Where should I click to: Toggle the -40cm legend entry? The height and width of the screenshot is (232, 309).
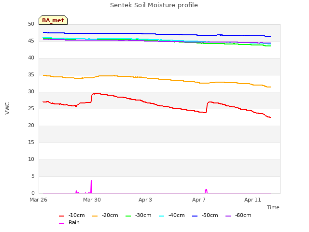pyautogui.click(x=172, y=215)
